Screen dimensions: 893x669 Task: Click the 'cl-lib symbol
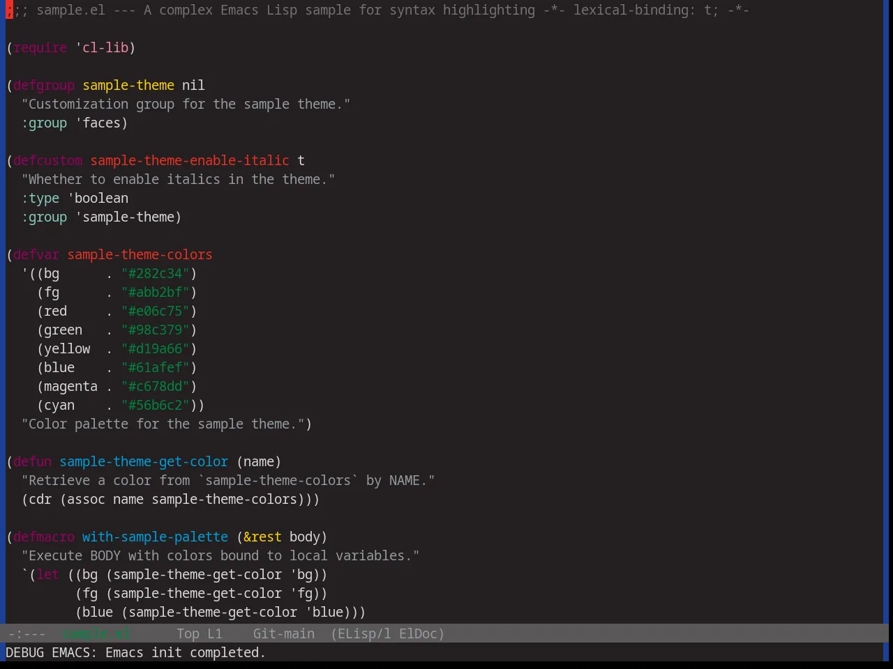pyautogui.click(x=101, y=47)
